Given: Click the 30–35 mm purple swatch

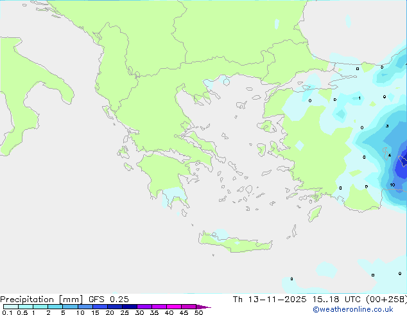Looking at the screenshot, I should coord(144,307).
